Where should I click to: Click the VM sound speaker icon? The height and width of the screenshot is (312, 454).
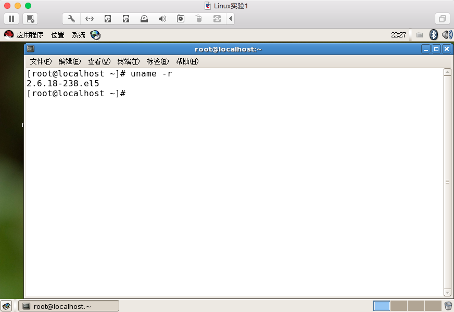(162, 19)
